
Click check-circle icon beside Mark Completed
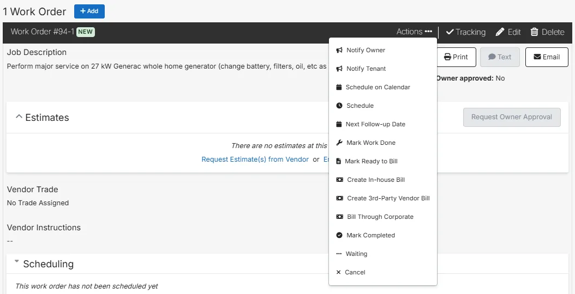click(x=339, y=235)
